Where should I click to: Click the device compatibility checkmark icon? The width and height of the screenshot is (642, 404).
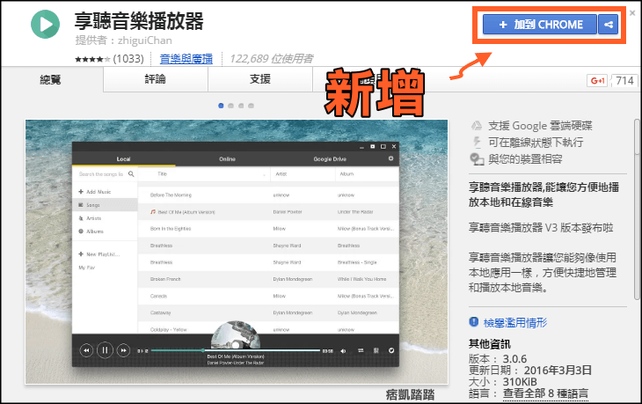[x=477, y=159]
